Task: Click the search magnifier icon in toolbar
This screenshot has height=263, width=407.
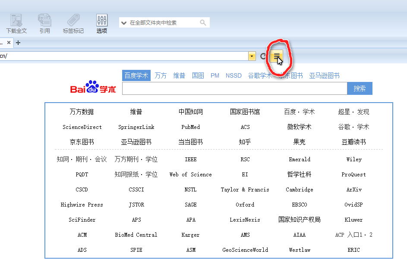Action: (203, 23)
